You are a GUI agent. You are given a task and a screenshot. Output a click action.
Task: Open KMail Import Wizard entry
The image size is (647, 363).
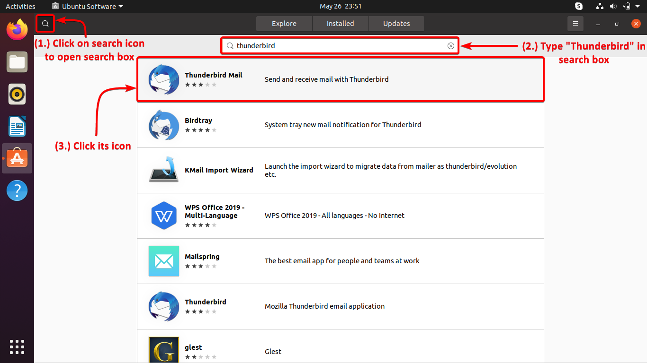(163, 170)
